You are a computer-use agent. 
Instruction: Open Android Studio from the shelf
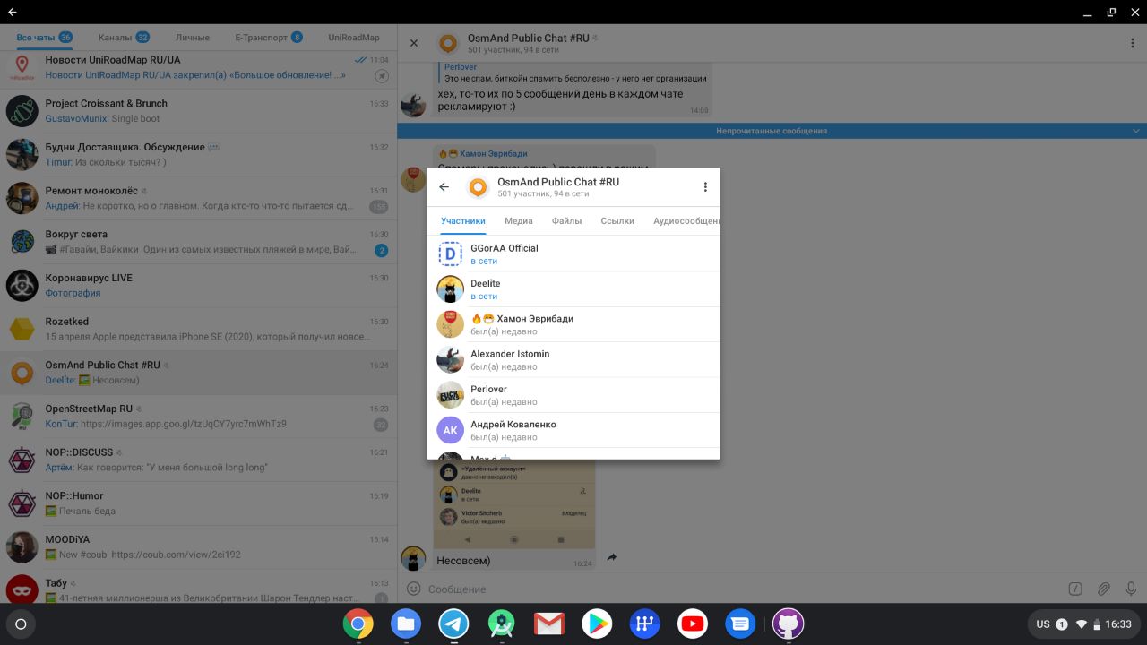[x=502, y=623]
